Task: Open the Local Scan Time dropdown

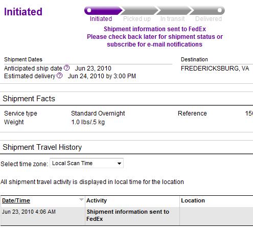Action: click(86, 163)
